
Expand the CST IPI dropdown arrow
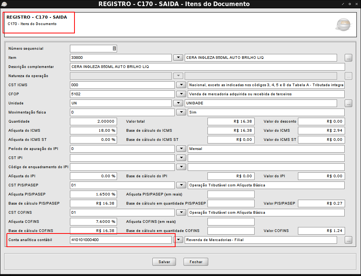(181, 158)
